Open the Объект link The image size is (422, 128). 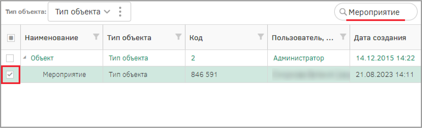tap(42, 58)
